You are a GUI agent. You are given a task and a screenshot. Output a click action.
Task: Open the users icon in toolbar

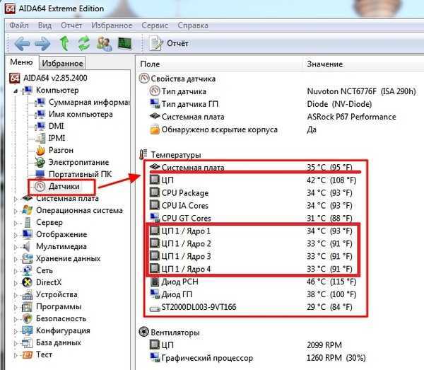click(105, 44)
